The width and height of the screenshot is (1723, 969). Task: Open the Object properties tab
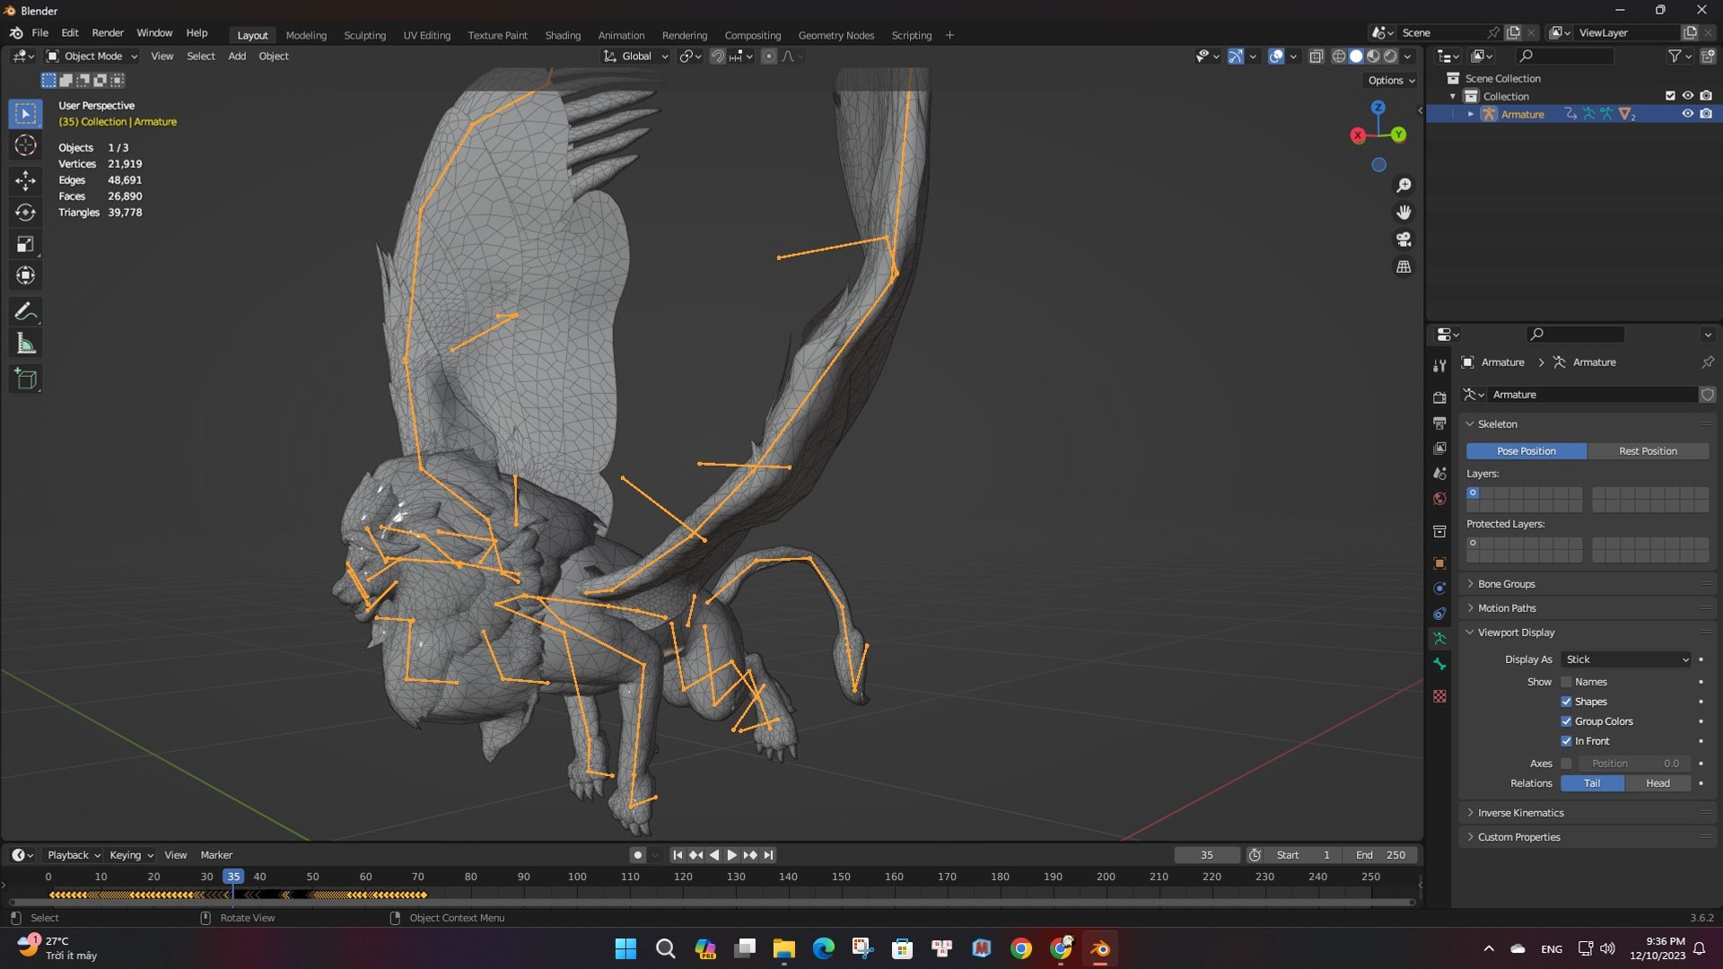pos(1439,563)
